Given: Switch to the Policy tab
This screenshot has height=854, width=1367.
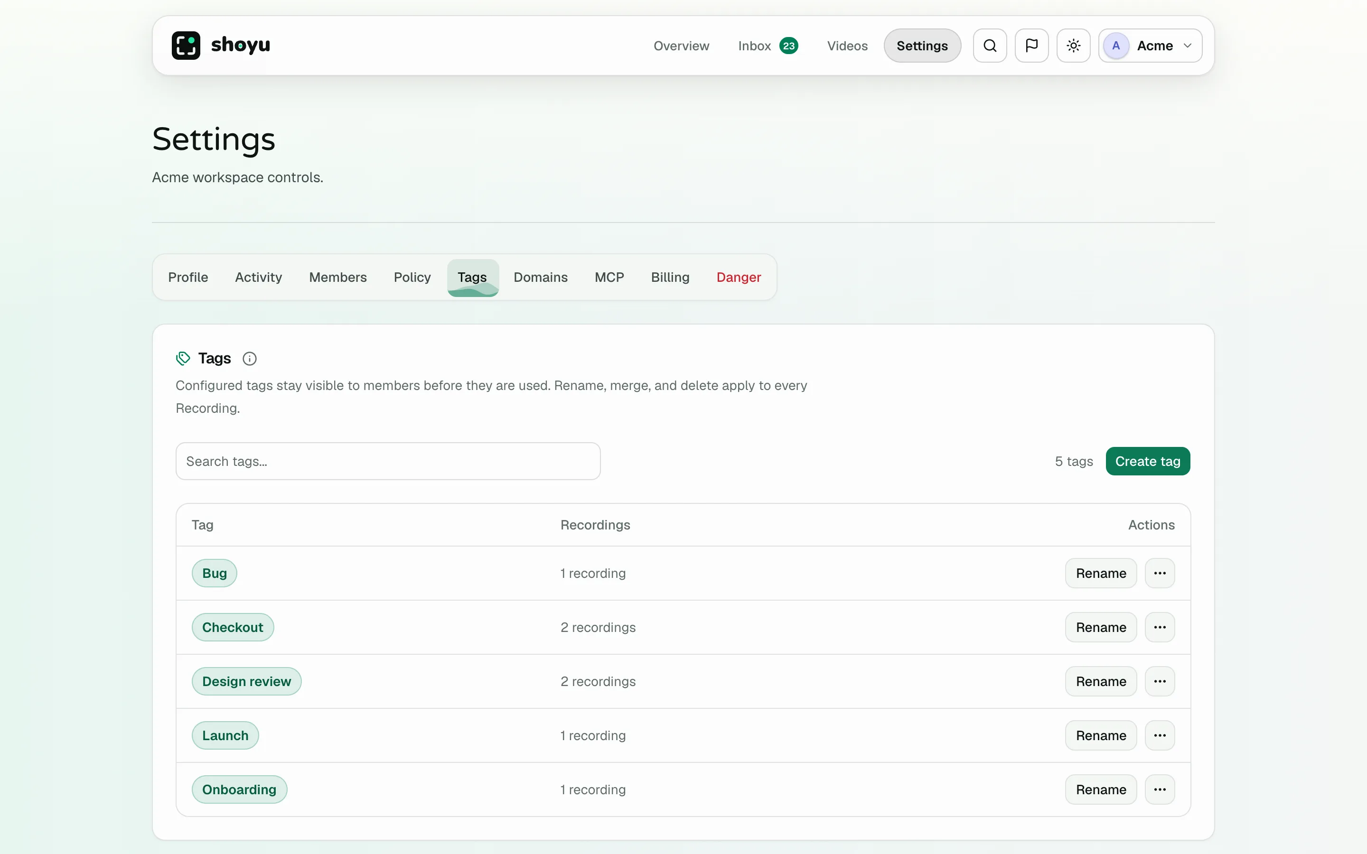Looking at the screenshot, I should click(412, 278).
